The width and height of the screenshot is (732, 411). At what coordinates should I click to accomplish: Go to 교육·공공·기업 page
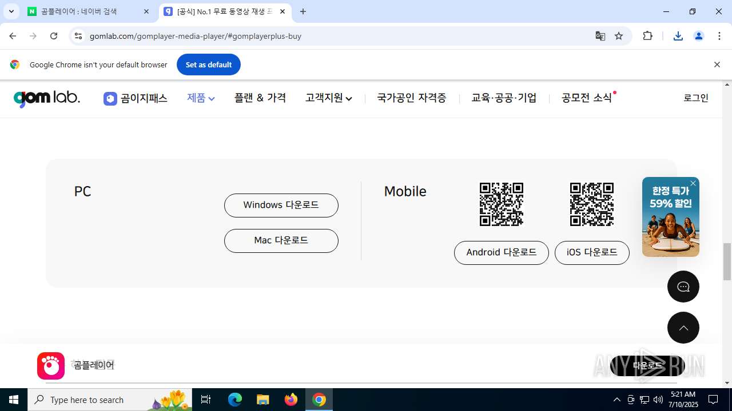click(504, 98)
